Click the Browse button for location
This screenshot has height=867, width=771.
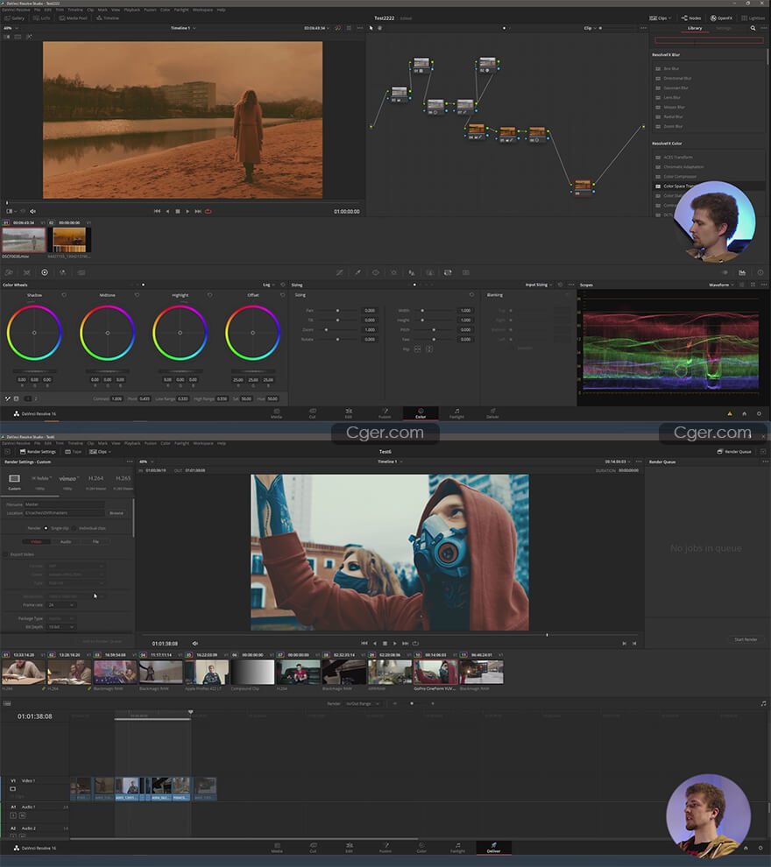[117, 513]
